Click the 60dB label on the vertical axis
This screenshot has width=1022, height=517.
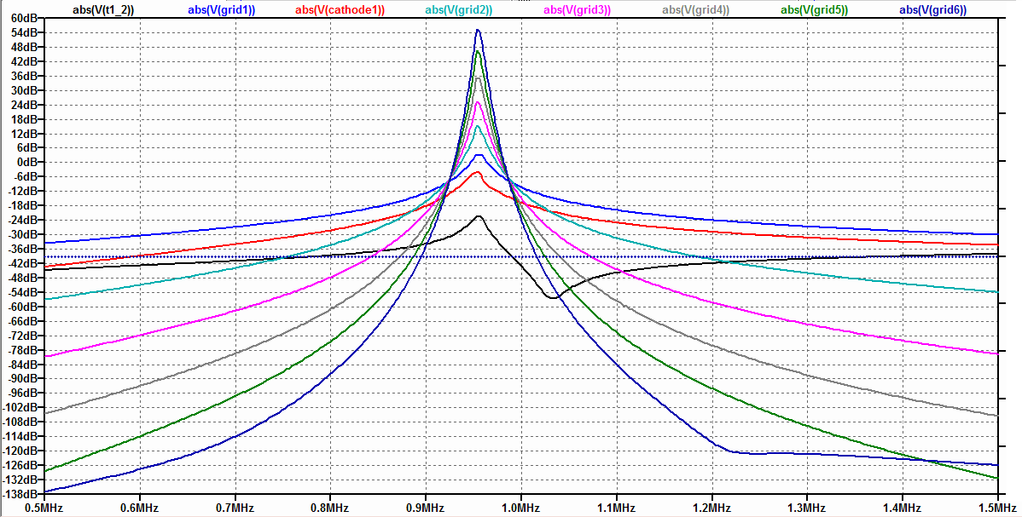click(22, 18)
